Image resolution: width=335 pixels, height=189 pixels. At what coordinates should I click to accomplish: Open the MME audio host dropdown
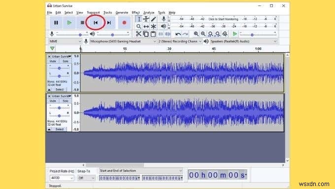click(x=65, y=41)
